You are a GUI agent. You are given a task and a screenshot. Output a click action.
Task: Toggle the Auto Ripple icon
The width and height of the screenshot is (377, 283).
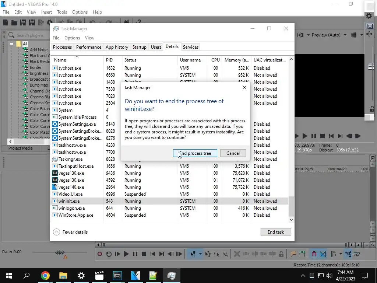333,254
